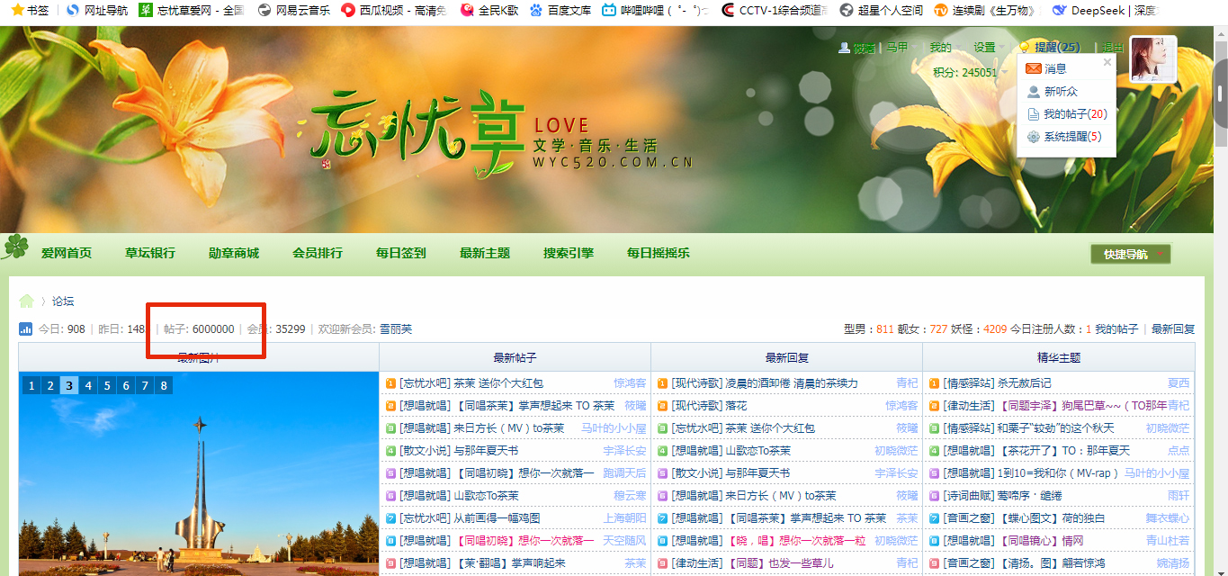
Task: Click the document icon beside 我的帖子
Action: [1034, 114]
